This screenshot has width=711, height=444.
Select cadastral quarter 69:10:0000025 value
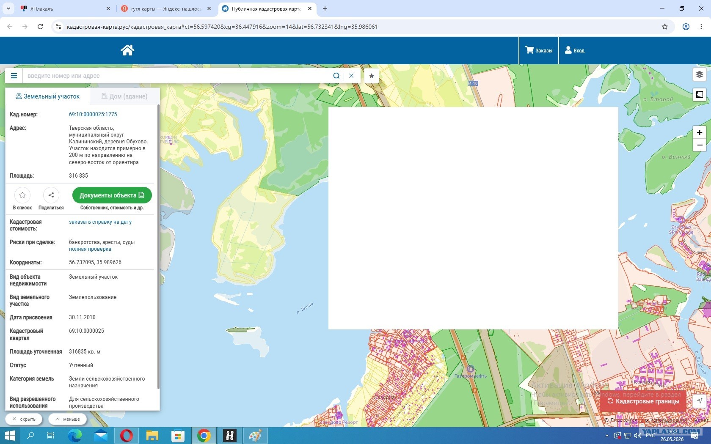pos(86,331)
